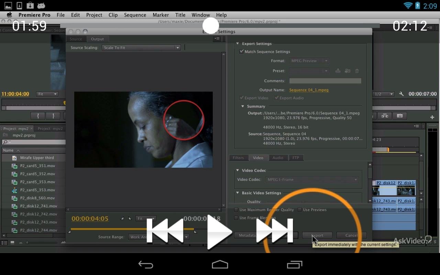Click the Mark Out brace button
Image resolution: width=440 pixels, height=275 pixels.
point(53,116)
